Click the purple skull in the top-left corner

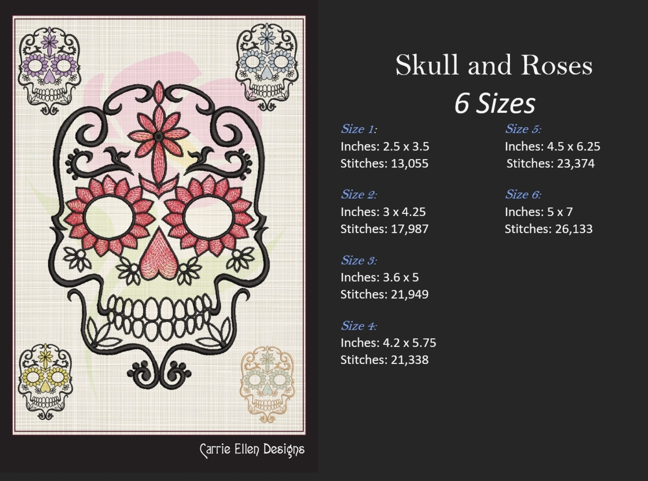(x=49, y=69)
